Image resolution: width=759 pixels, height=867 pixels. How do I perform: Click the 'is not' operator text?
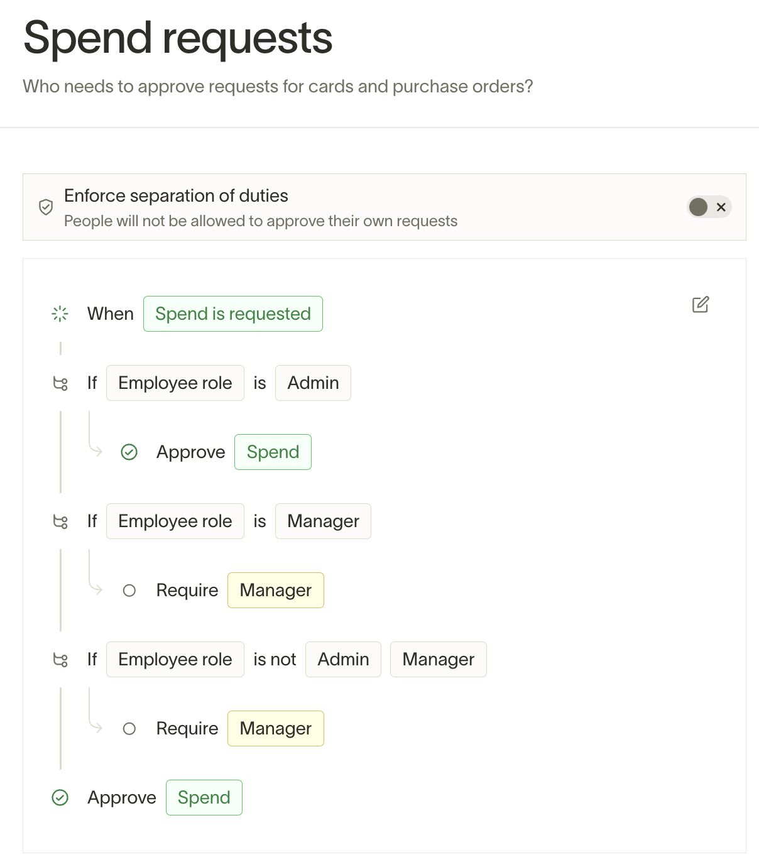tap(275, 659)
